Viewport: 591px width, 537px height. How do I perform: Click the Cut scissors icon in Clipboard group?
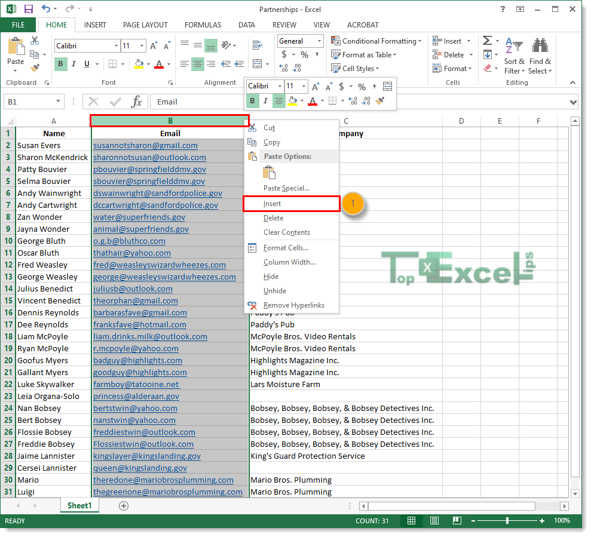pos(35,41)
